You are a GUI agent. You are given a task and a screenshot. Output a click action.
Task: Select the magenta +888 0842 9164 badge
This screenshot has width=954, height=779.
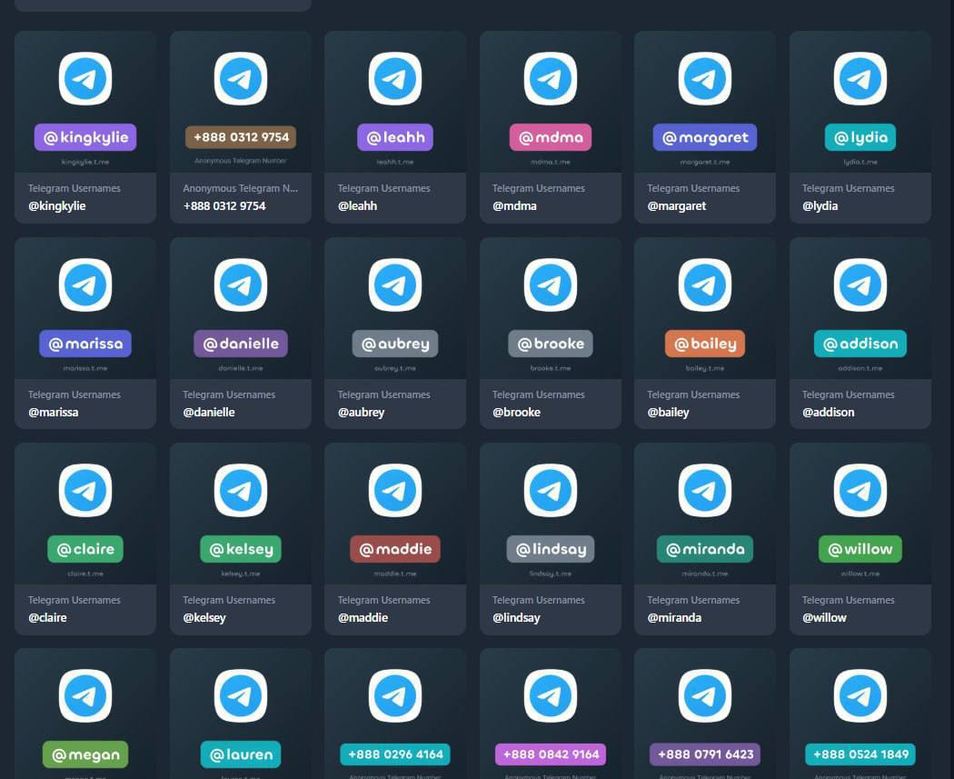click(550, 754)
